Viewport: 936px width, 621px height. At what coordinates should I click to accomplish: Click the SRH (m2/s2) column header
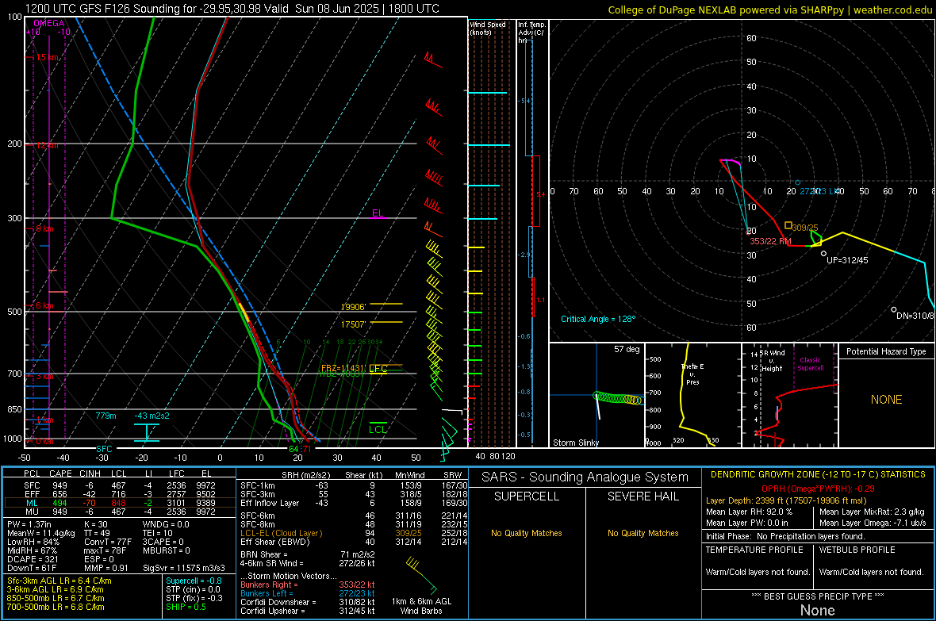tap(305, 475)
